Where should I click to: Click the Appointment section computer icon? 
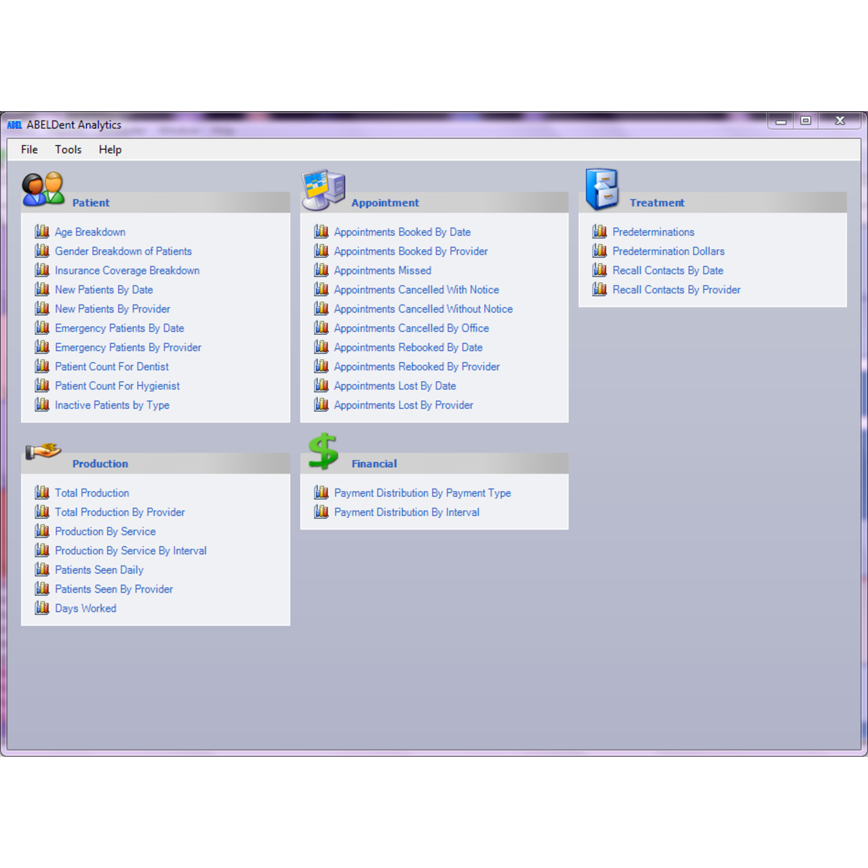click(x=323, y=189)
